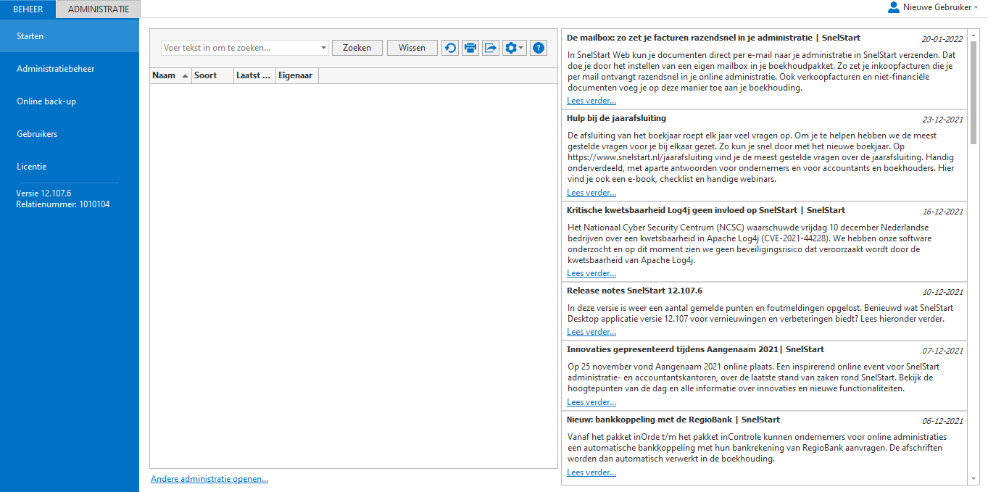Open 'Lees verder...' under RegioBank article
This screenshot has height=492, width=988.
(x=591, y=472)
